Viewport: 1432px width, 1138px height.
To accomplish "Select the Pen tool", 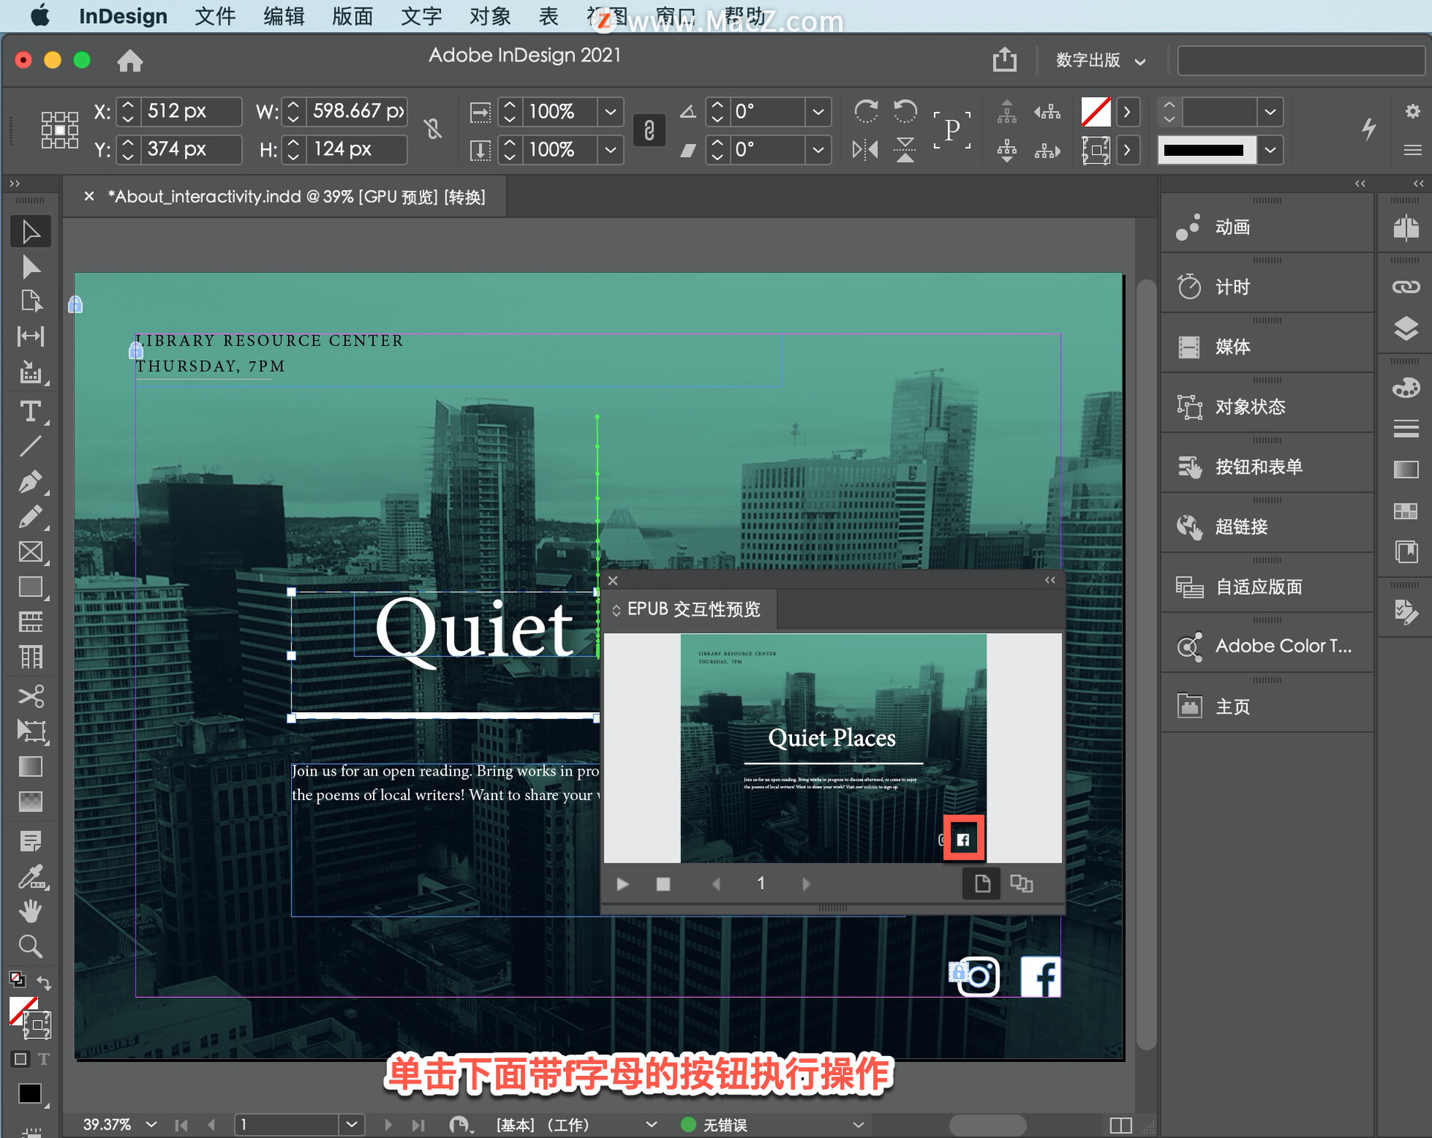I will (x=31, y=481).
